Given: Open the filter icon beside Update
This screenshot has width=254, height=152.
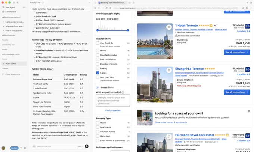Looking at the screenshot, I should point(21,148).
